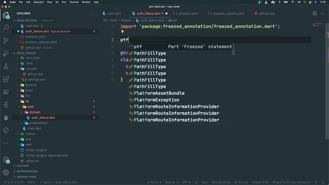Open Accounts icon in activity bar
329x185 pixels.
point(6,160)
